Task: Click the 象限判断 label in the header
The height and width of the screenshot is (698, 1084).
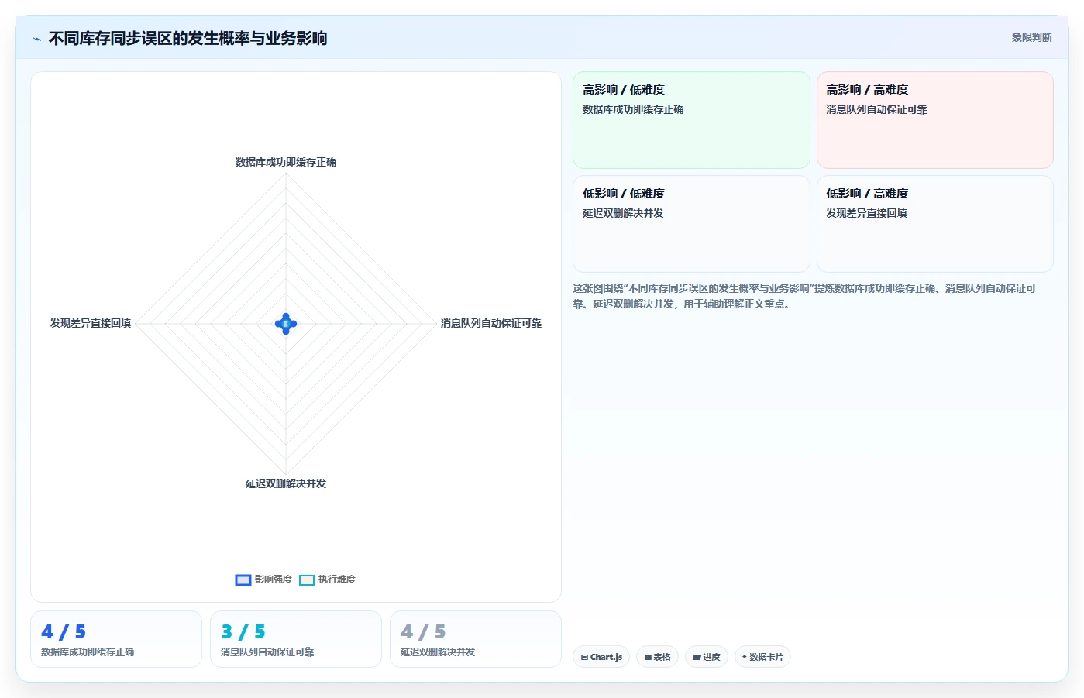Action: pos(1031,37)
